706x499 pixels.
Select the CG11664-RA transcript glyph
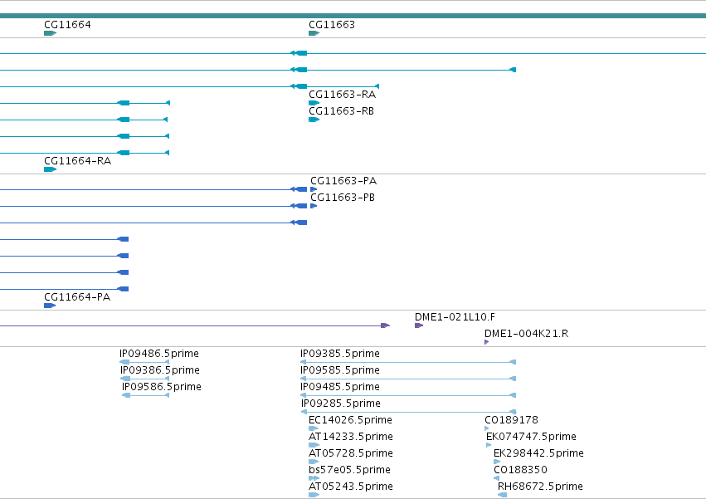(50, 169)
